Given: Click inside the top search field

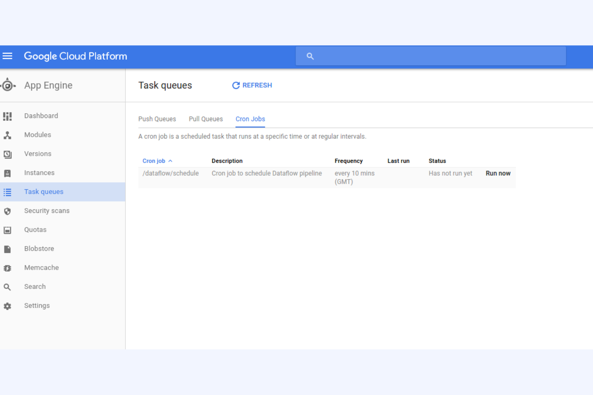Looking at the screenshot, I should coord(431,56).
